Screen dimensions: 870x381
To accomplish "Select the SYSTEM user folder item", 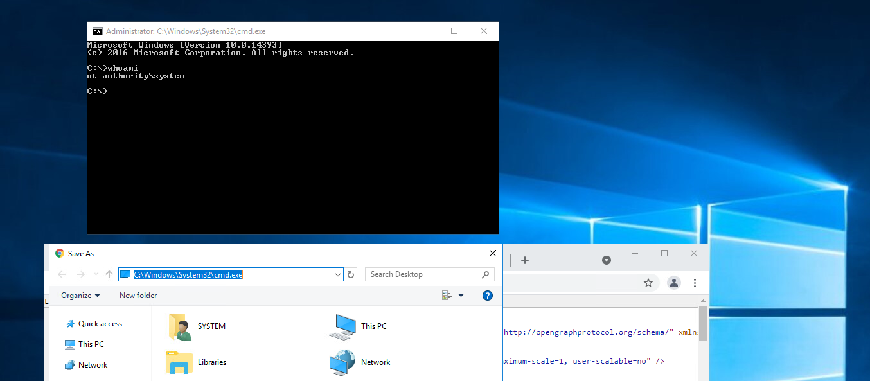I will pos(196,326).
